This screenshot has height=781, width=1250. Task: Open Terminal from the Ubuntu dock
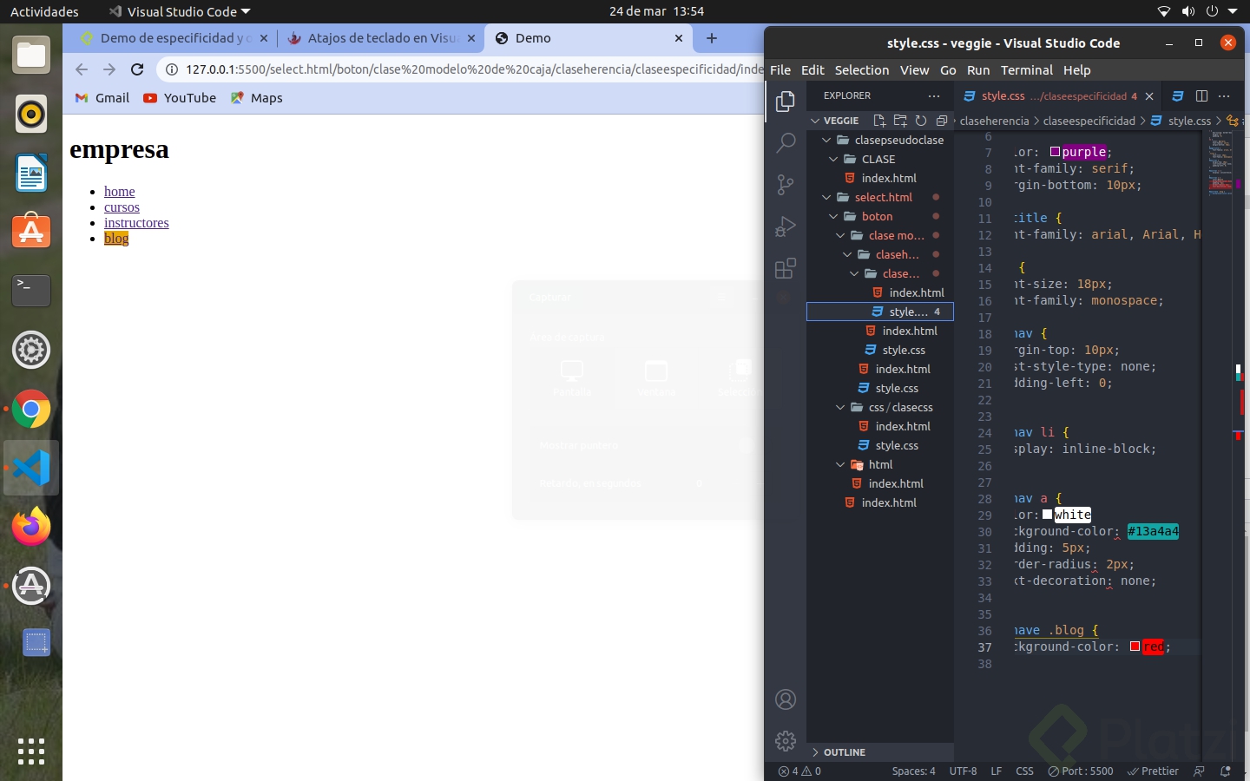coord(31,291)
